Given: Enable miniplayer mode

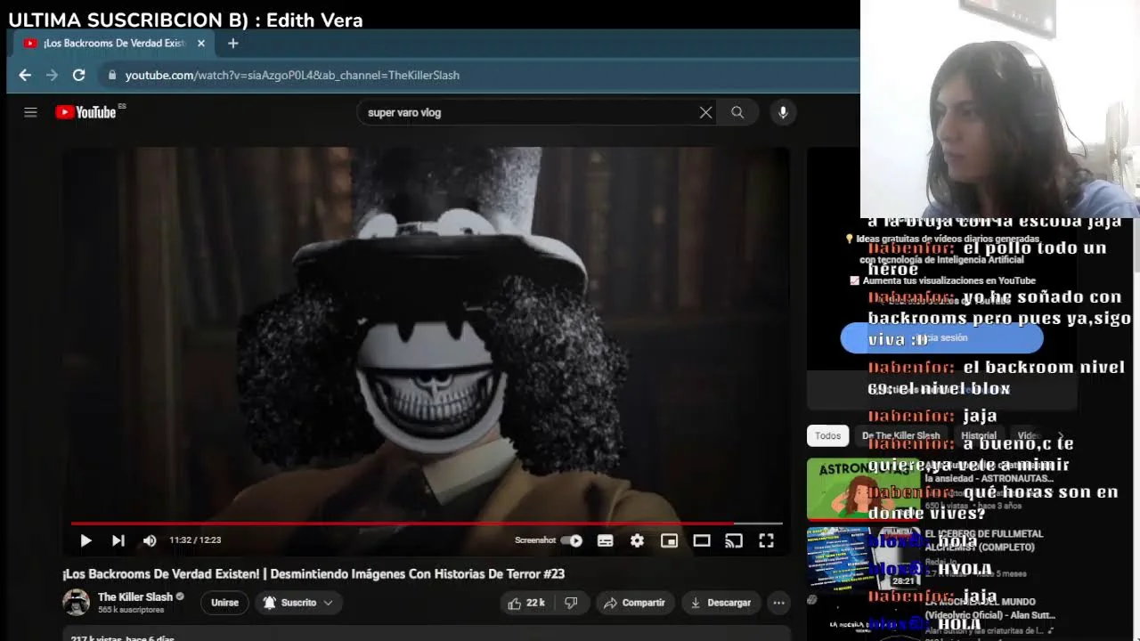Looking at the screenshot, I should click(669, 540).
